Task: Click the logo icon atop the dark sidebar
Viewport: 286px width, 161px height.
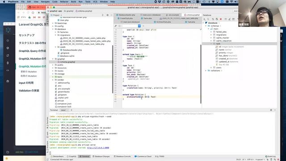Action: coord(8,30)
